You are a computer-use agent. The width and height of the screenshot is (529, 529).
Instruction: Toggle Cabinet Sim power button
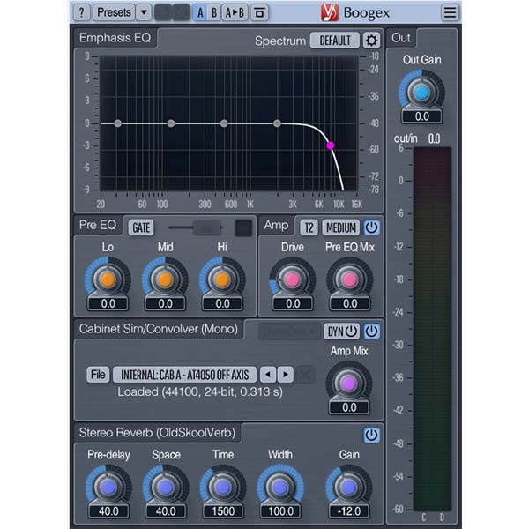(x=371, y=332)
